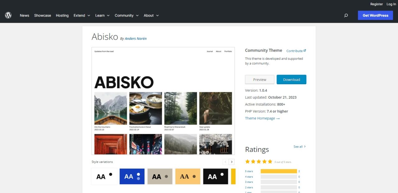Open the 4 stars reviews link
The width and height of the screenshot is (398, 193).
249,177
